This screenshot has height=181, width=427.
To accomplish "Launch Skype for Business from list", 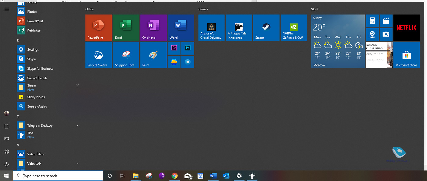I will coord(48,68).
